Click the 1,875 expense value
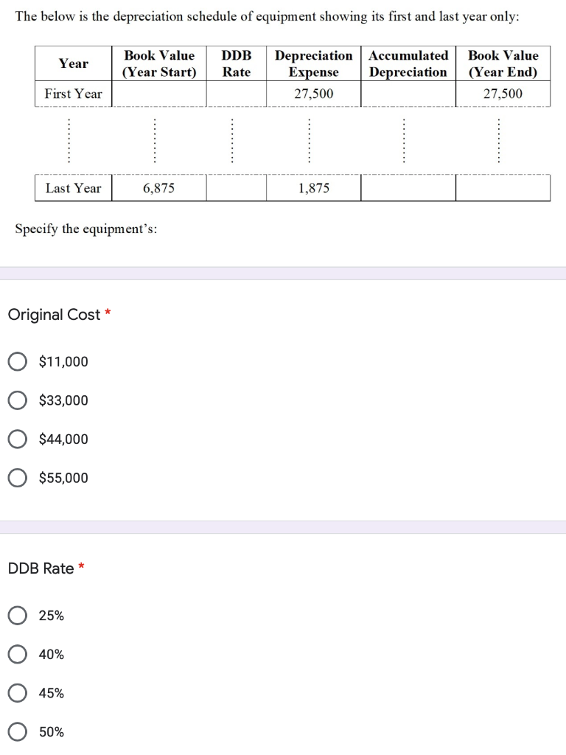566x755 pixels. click(x=314, y=188)
